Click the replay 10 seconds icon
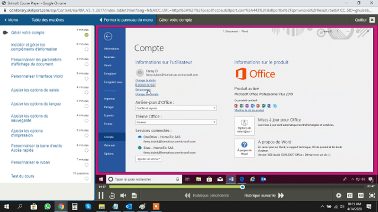The width and height of the screenshot is (378, 212). pyautogui.click(x=112, y=196)
